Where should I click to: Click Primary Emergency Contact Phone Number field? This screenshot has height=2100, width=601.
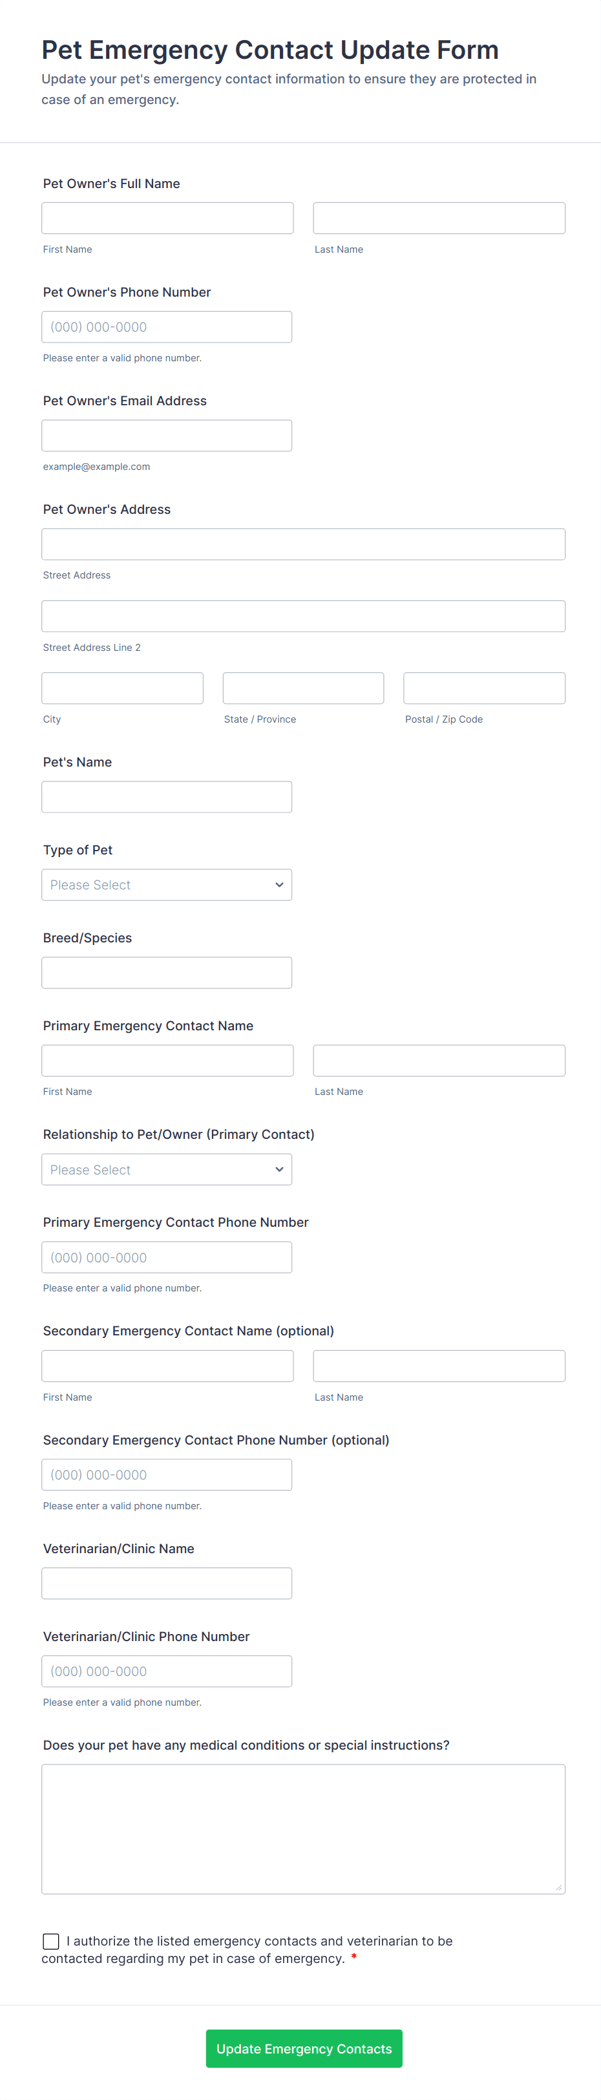click(x=166, y=1257)
